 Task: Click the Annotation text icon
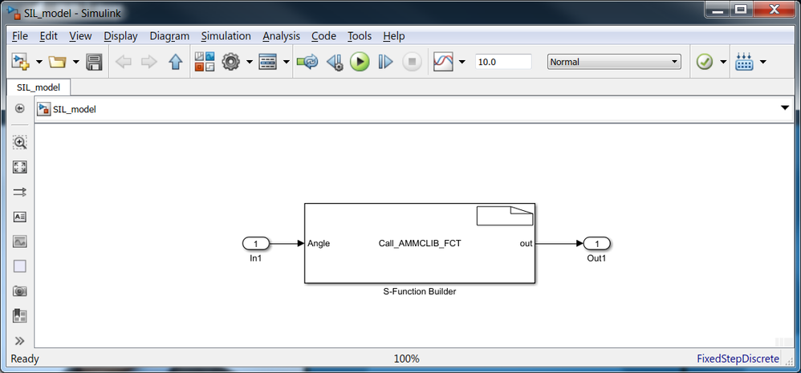20,217
